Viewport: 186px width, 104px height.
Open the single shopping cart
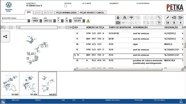click(x=159, y=23)
